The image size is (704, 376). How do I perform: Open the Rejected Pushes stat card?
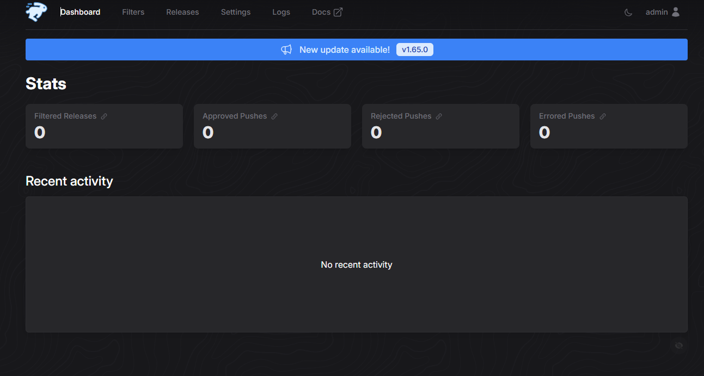[x=440, y=126]
